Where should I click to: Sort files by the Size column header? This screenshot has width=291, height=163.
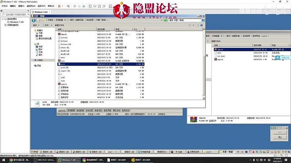click(139, 29)
